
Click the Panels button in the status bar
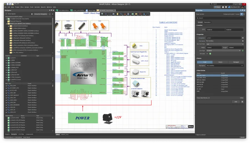[x=242, y=137]
